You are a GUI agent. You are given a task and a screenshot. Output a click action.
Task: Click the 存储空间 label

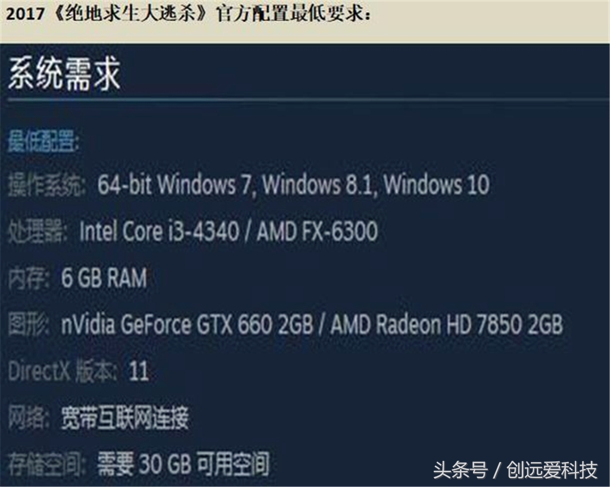tap(46, 464)
